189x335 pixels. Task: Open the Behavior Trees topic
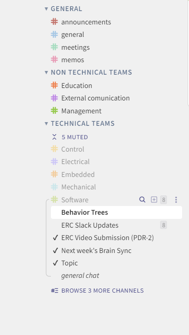pyautogui.click(x=117, y=212)
